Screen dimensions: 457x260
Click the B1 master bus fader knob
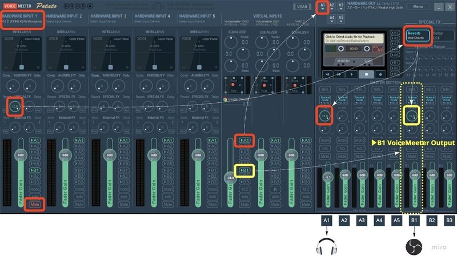pyautogui.click(x=415, y=175)
